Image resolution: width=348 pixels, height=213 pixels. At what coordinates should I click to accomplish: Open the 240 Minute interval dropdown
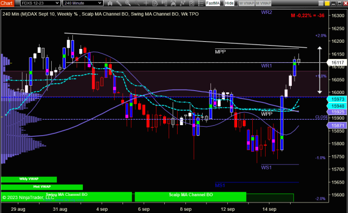(82, 3)
